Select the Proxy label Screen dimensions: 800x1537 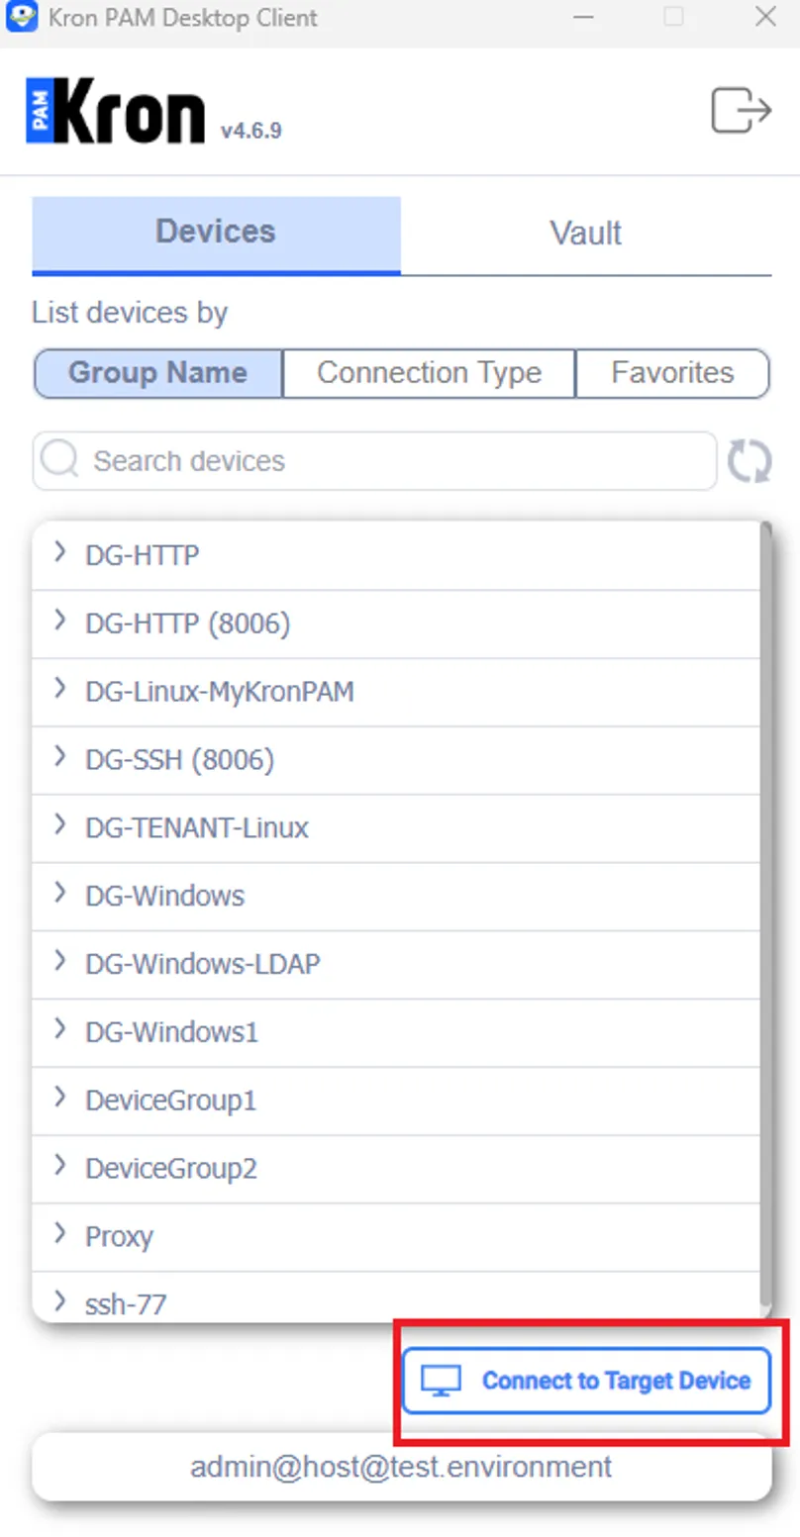120,1237
